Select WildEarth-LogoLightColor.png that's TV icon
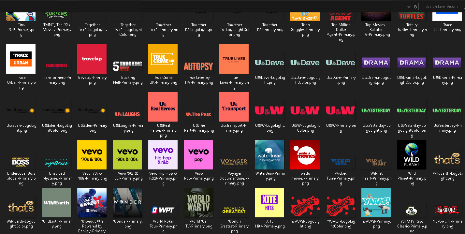 (21, 207)
